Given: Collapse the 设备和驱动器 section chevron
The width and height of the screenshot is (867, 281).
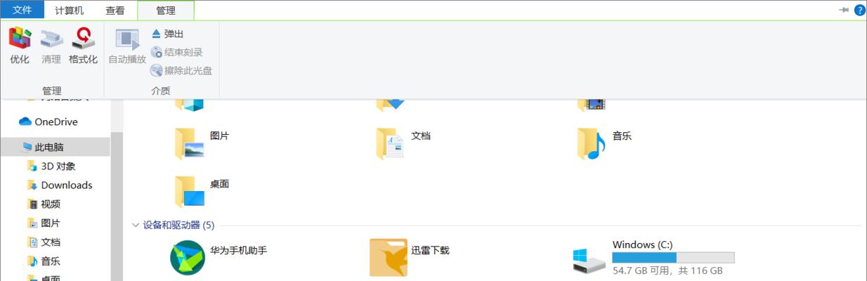Looking at the screenshot, I should [136, 225].
